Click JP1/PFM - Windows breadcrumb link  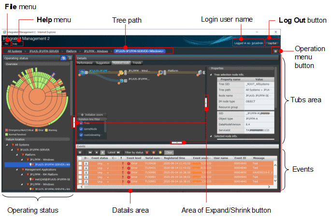(x=96, y=51)
